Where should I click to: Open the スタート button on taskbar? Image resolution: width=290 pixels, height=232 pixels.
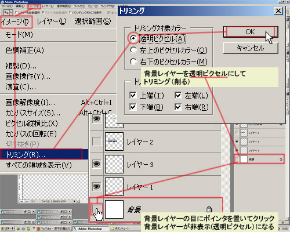[x=8, y=229]
